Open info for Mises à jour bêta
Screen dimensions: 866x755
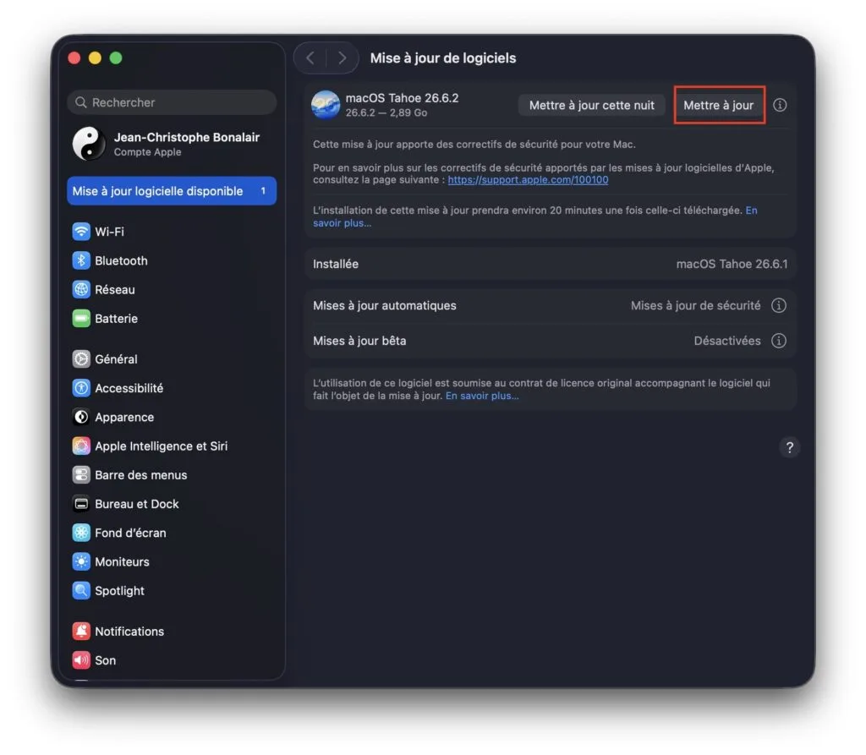(779, 341)
